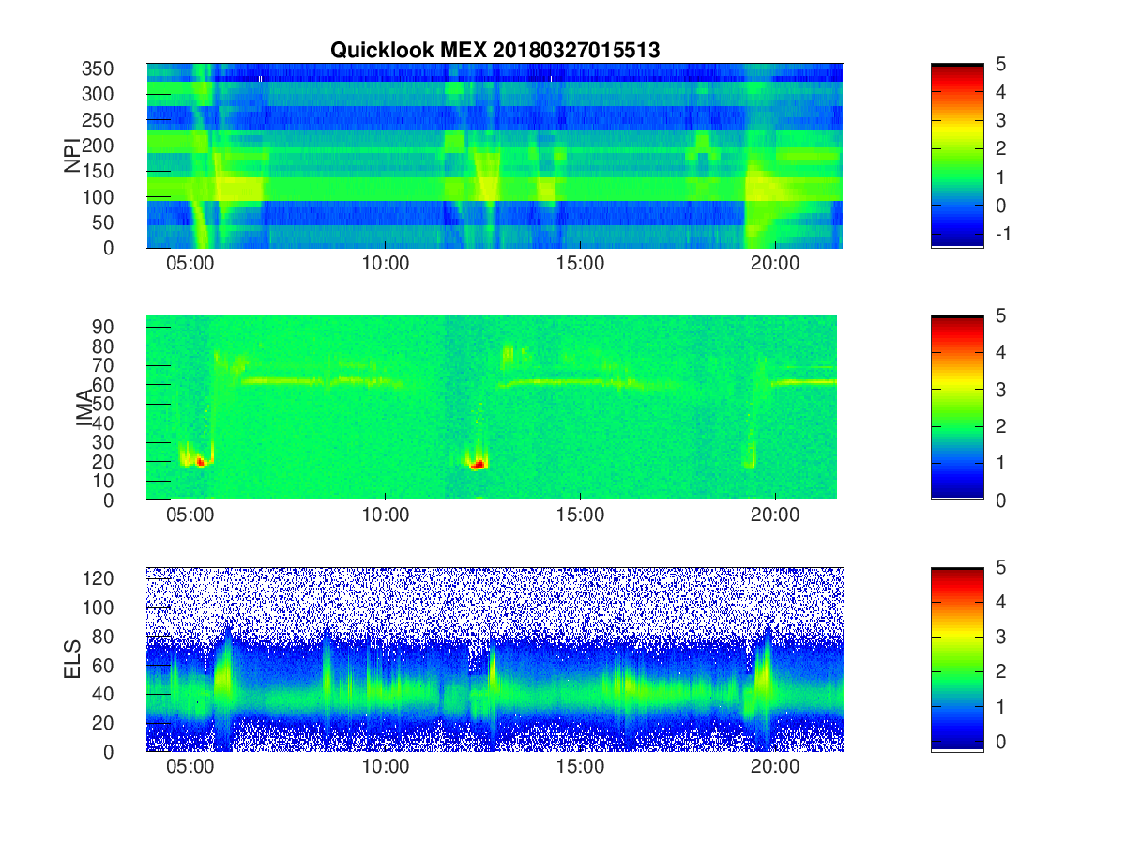Click the 05:00 time label under IMA panel
This screenshot has width=1126, height=845.
point(190,515)
